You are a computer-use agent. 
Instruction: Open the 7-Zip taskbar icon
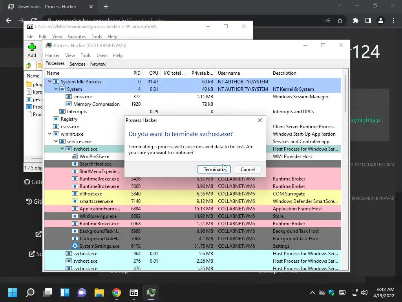coord(134,292)
